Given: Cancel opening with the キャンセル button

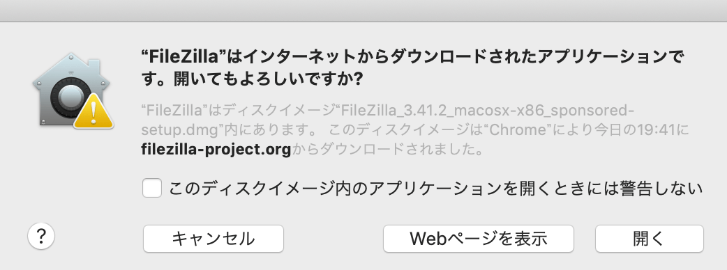Looking at the screenshot, I should pos(213,239).
